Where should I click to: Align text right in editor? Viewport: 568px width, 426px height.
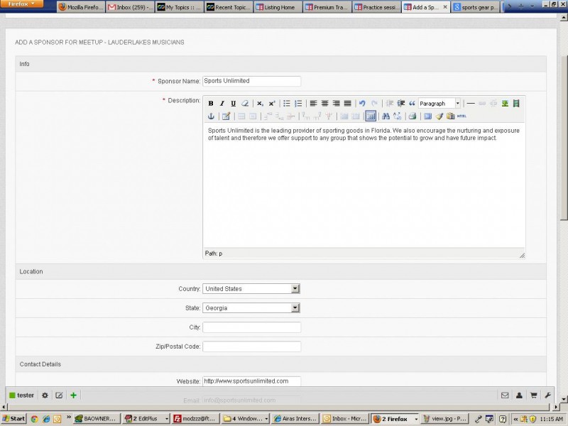pos(336,104)
